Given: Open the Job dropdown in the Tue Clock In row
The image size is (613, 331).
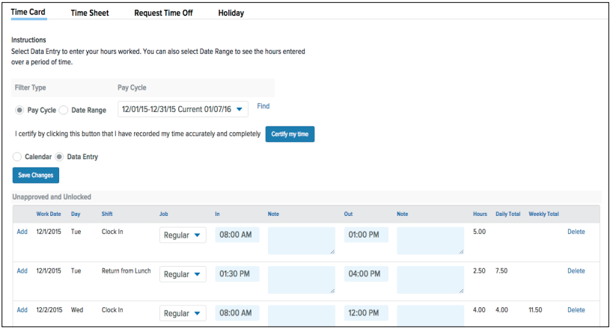Looking at the screenshot, I should pyautogui.click(x=183, y=235).
